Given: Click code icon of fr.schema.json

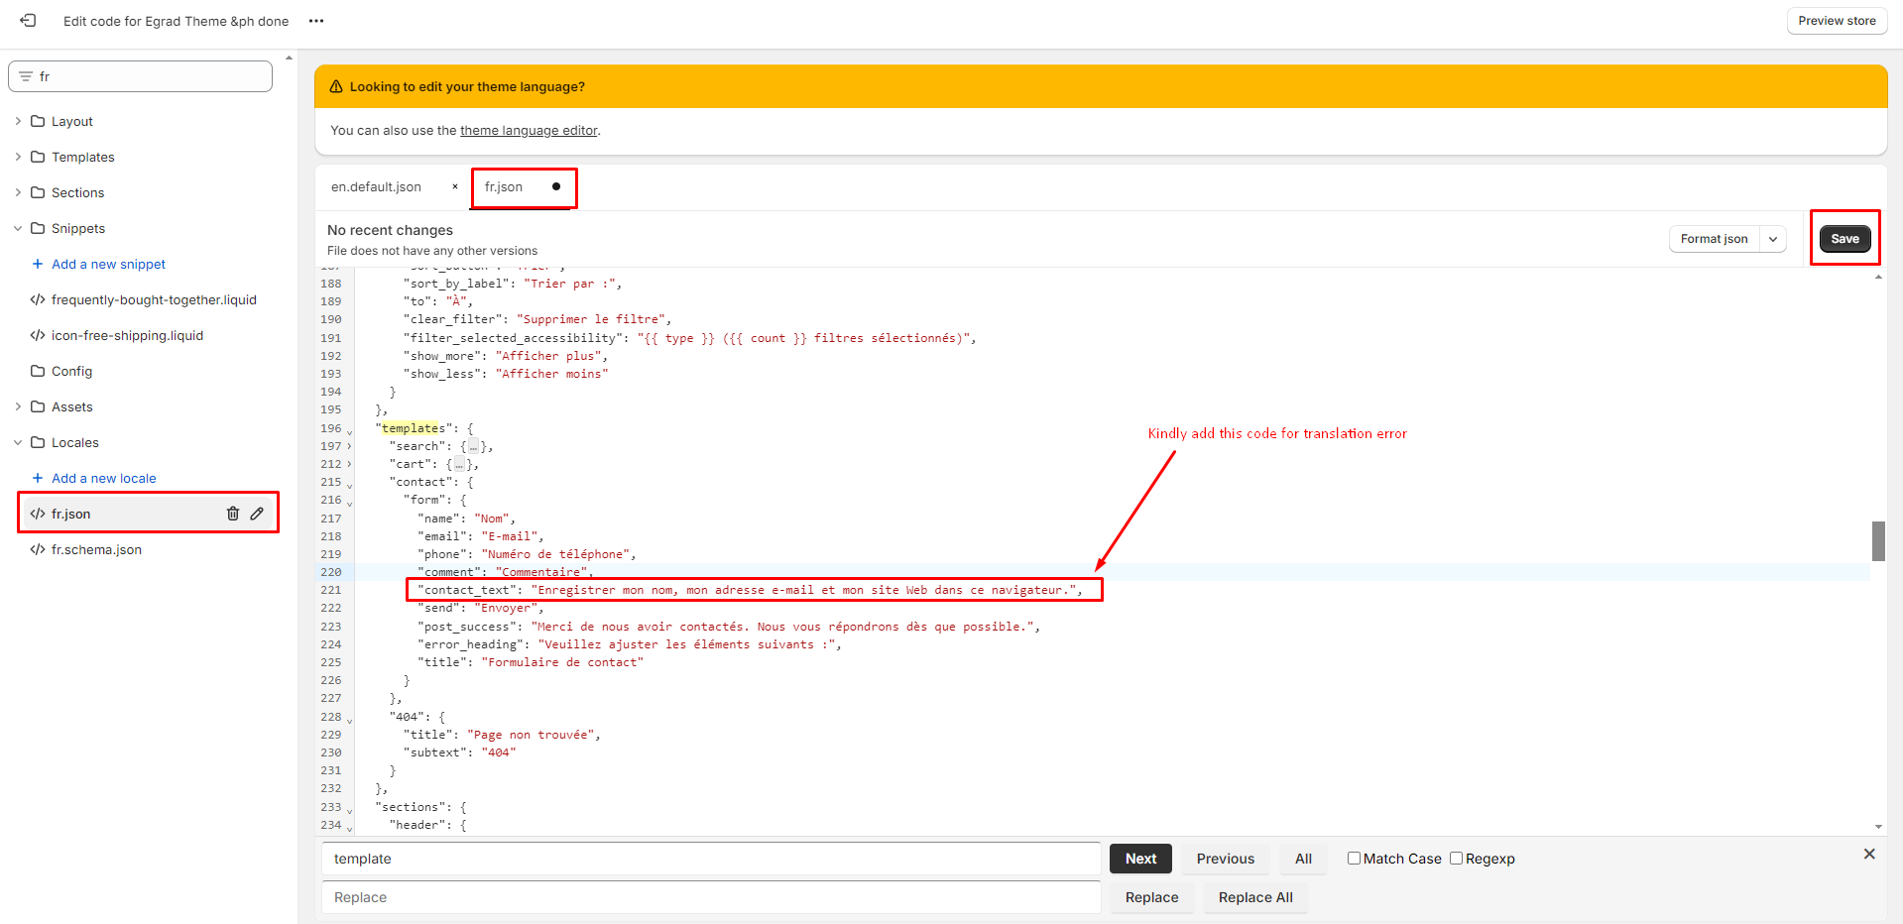Looking at the screenshot, I should tap(38, 549).
